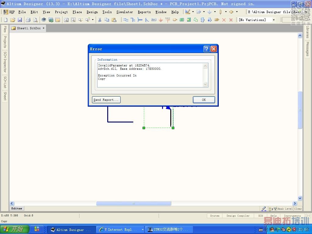Click OK in the Error dialog
This screenshot has height=234, width=312.
pyautogui.click(x=204, y=100)
